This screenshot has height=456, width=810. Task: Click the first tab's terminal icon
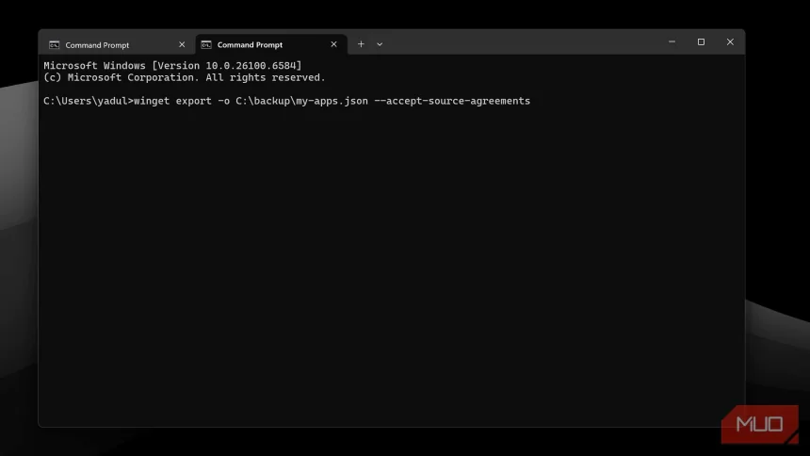tap(55, 45)
